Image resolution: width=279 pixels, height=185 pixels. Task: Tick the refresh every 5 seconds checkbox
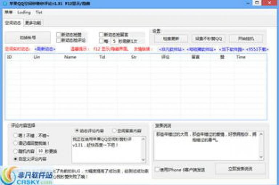[101, 41]
